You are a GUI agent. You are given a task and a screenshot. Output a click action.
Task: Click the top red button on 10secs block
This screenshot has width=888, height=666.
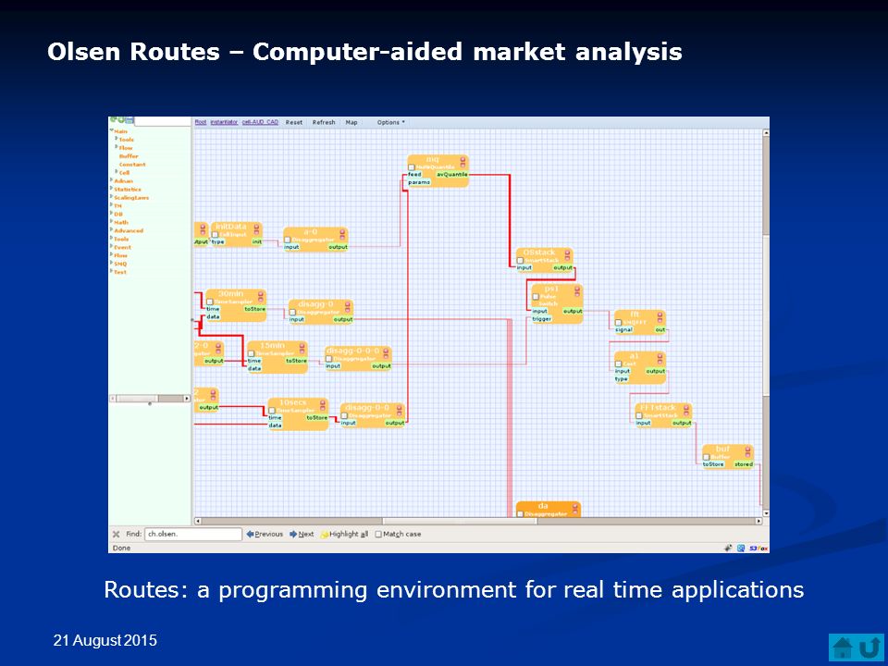coord(323,402)
